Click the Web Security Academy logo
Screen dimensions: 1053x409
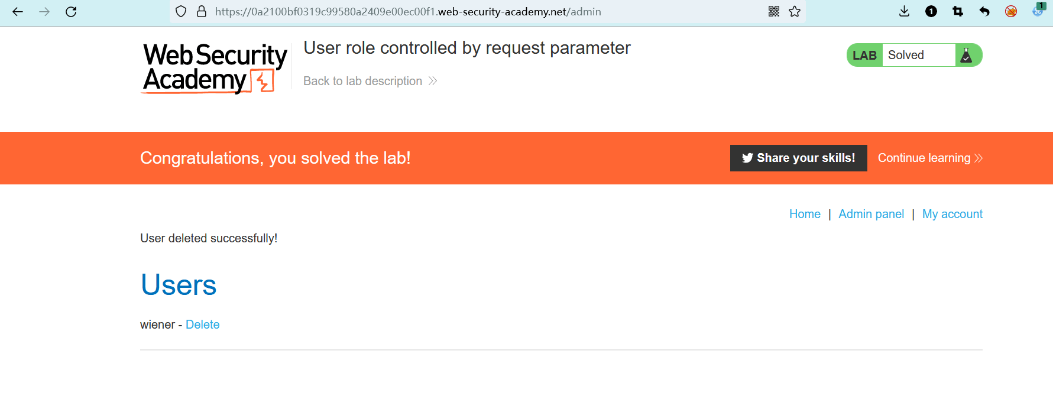coord(215,68)
